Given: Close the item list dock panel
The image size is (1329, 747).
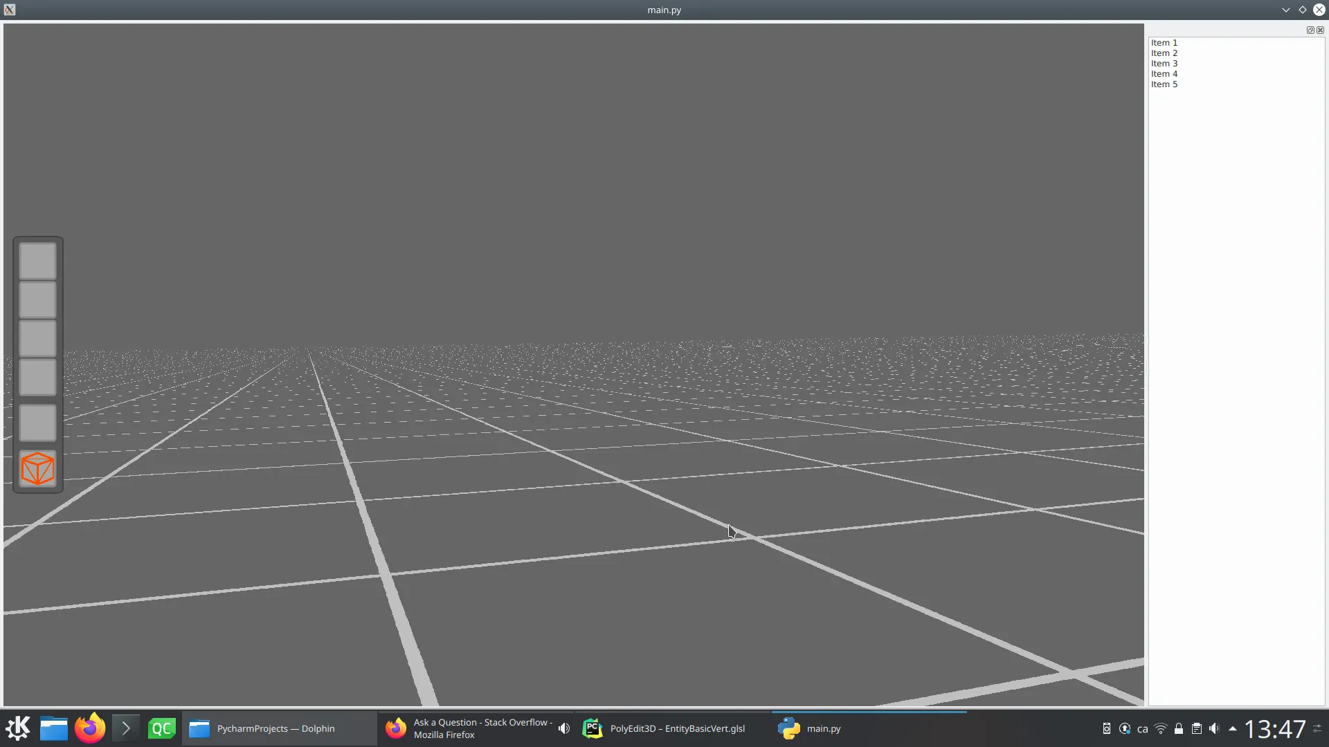Looking at the screenshot, I should pyautogui.click(x=1320, y=30).
